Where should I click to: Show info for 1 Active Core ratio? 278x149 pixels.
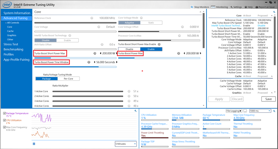129,91
